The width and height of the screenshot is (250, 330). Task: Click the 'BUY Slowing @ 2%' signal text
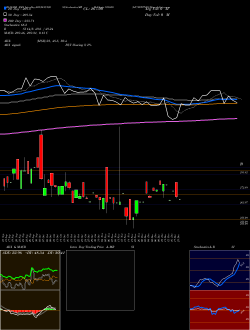pos(78,45)
